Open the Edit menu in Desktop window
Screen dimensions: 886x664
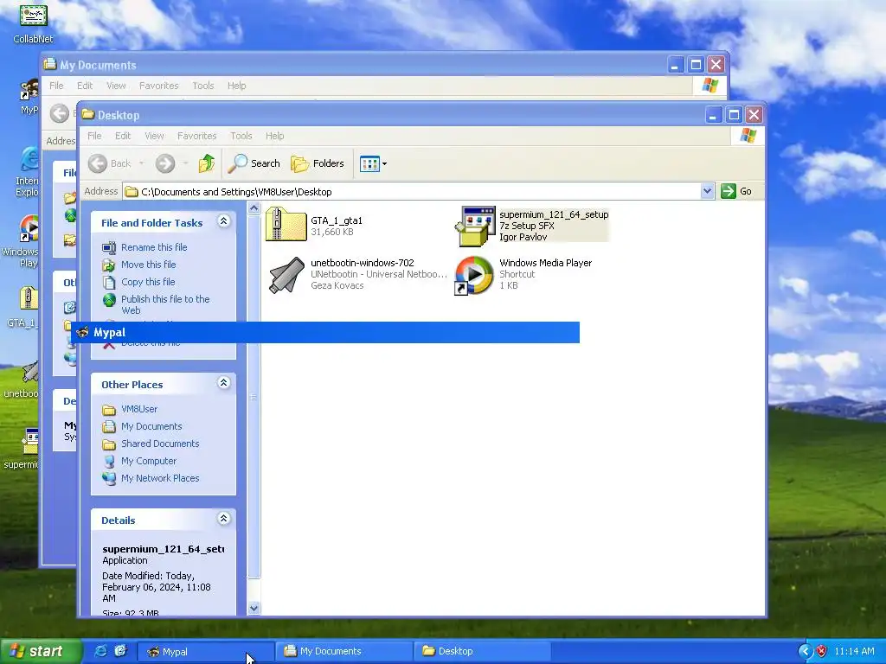pos(123,136)
